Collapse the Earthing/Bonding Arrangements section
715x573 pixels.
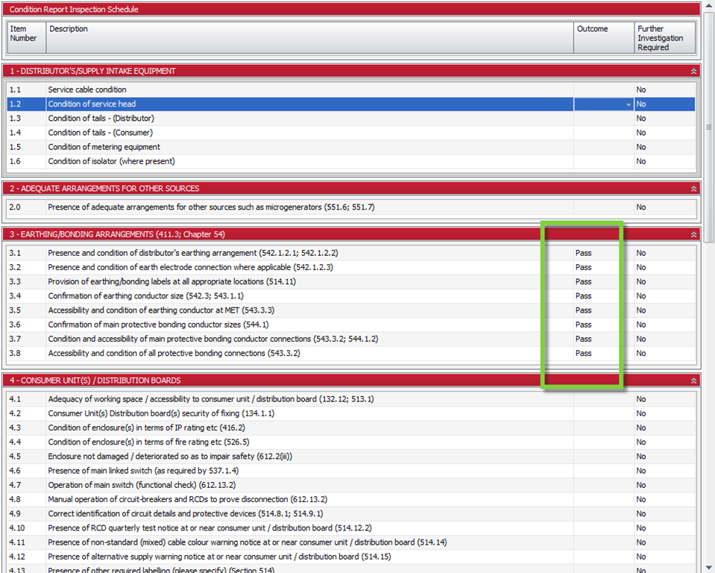click(694, 234)
